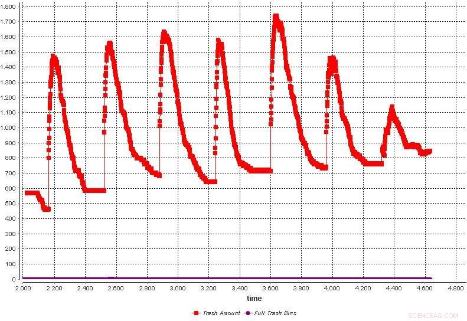Screen dimensions: 467x321
Task: Click the 4.000 x-axis tick label
Action: (332, 289)
